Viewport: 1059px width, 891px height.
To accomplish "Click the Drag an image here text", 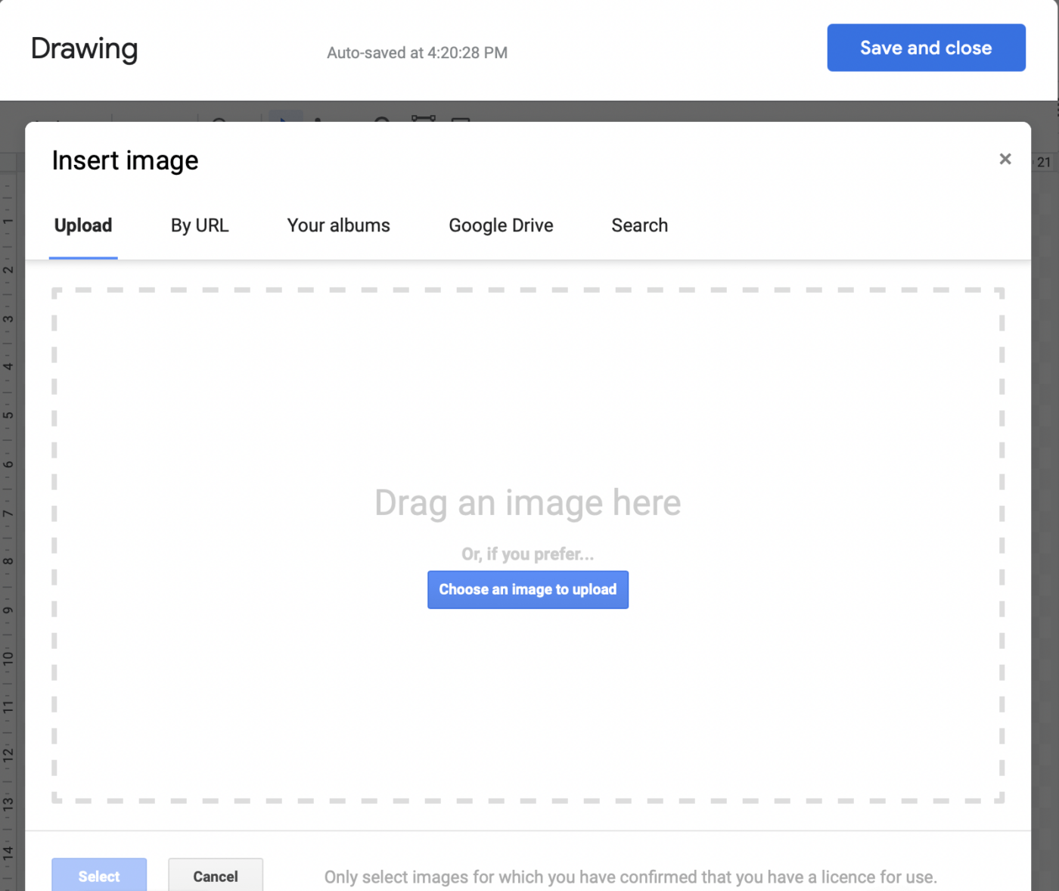I will 527,503.
